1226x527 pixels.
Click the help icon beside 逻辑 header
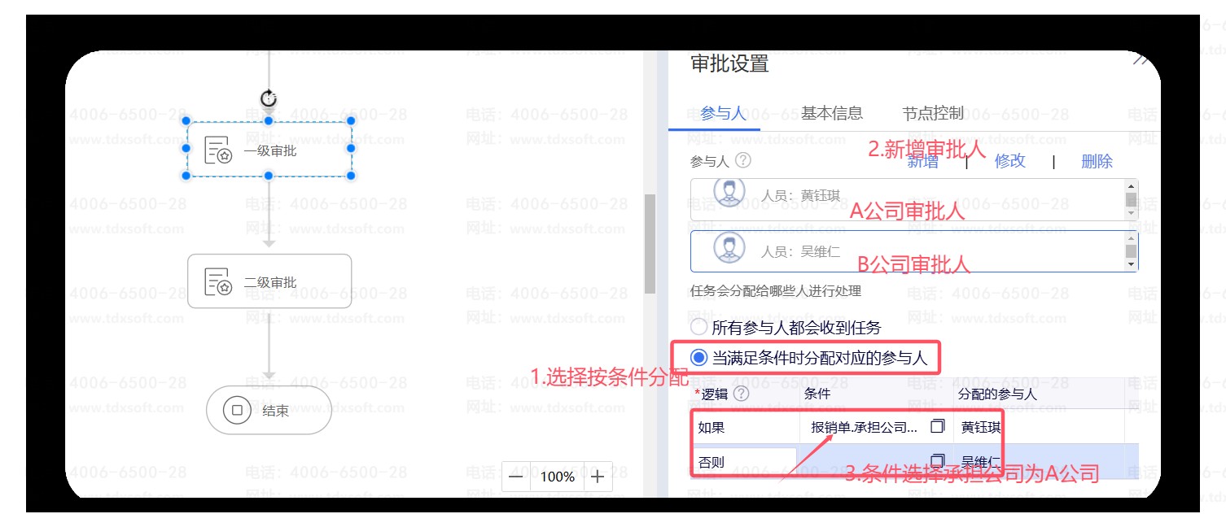click(x=741, y=394)
